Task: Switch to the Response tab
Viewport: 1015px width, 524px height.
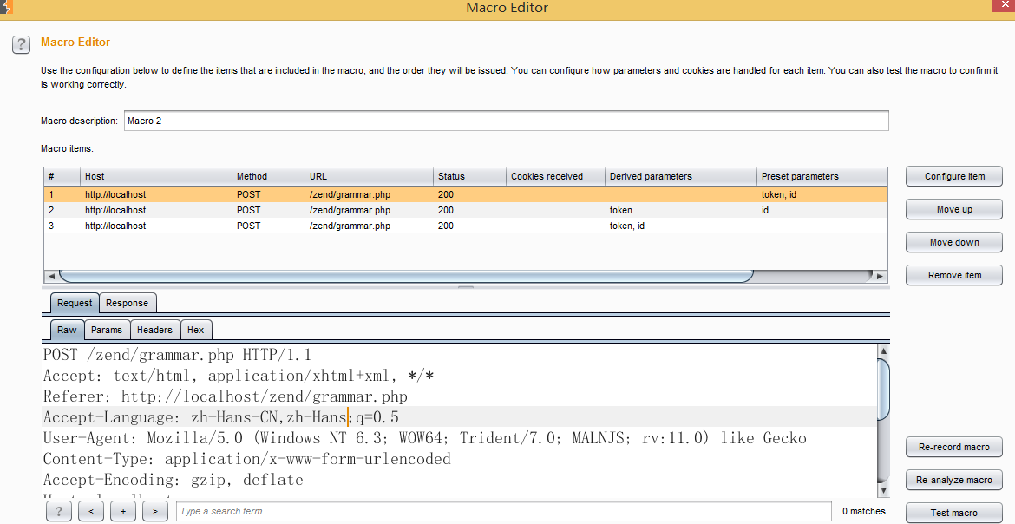Action: coord(127,303)
